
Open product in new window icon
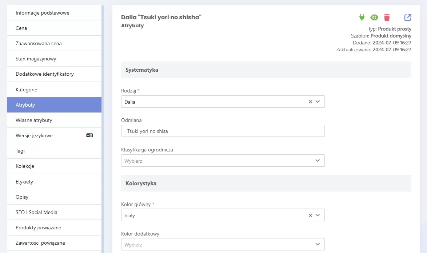(x=408, y=17)
